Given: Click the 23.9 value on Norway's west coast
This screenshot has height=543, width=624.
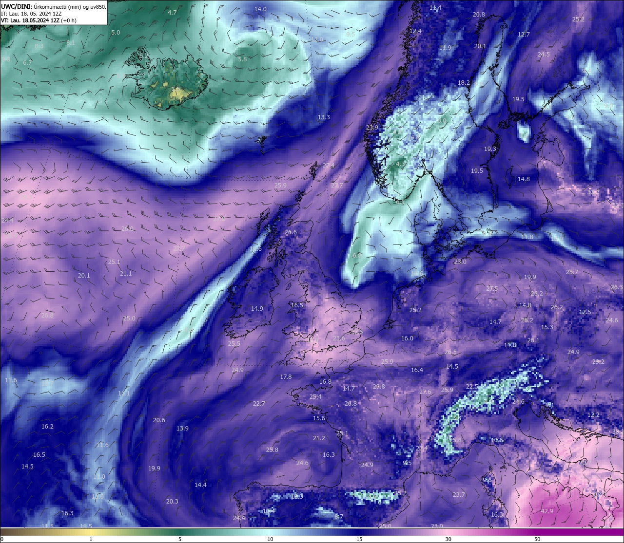Looking at the screenshot, I should [372, 128].
